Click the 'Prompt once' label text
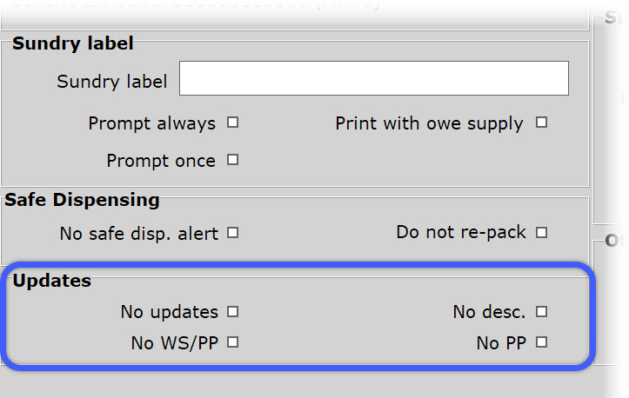629x398 pixels. point(160,161)
